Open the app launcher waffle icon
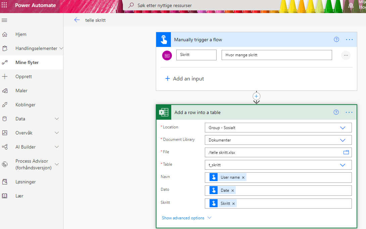The image size is (366, 229). tap(4, 5)
